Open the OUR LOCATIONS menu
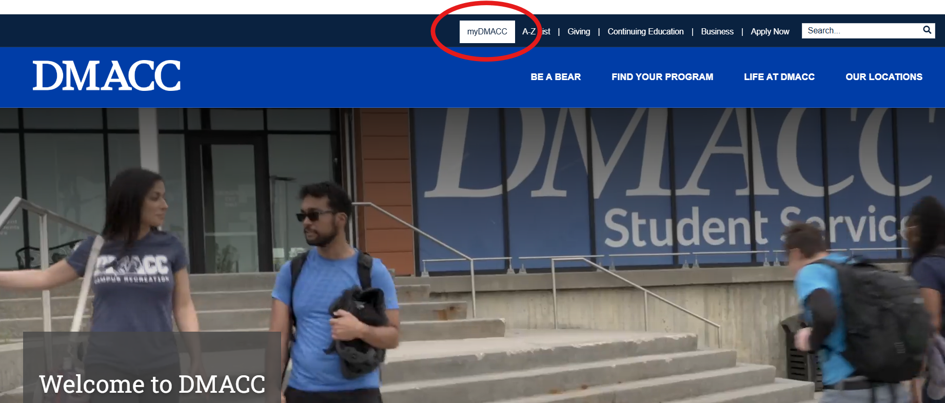Viewport: 945px width, 403px height. click(884, 77)
